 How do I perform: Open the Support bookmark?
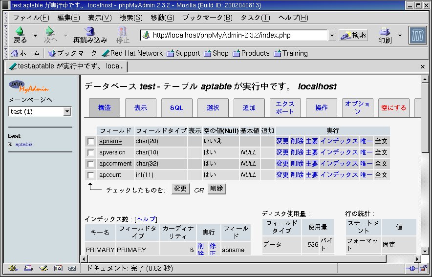(x=183, y=53)
